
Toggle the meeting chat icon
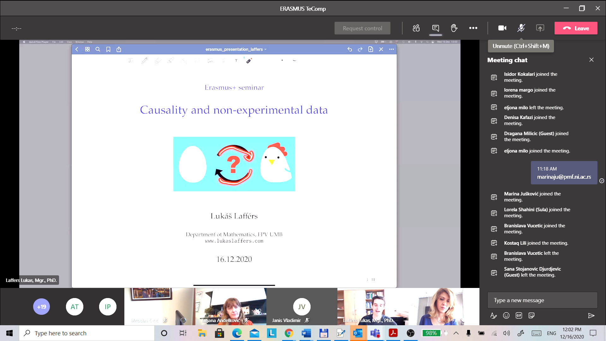(436, 28)
